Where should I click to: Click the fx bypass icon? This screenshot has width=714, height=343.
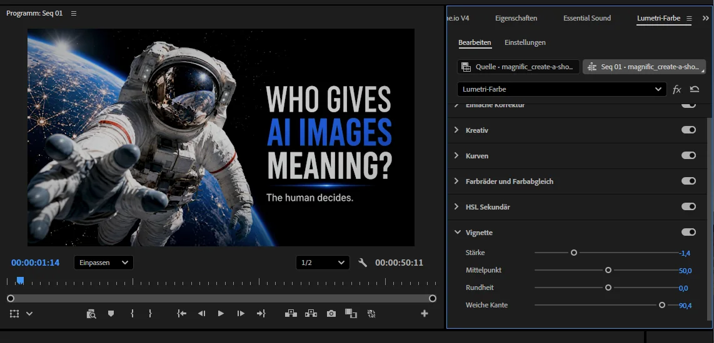[x=676, y=90]
